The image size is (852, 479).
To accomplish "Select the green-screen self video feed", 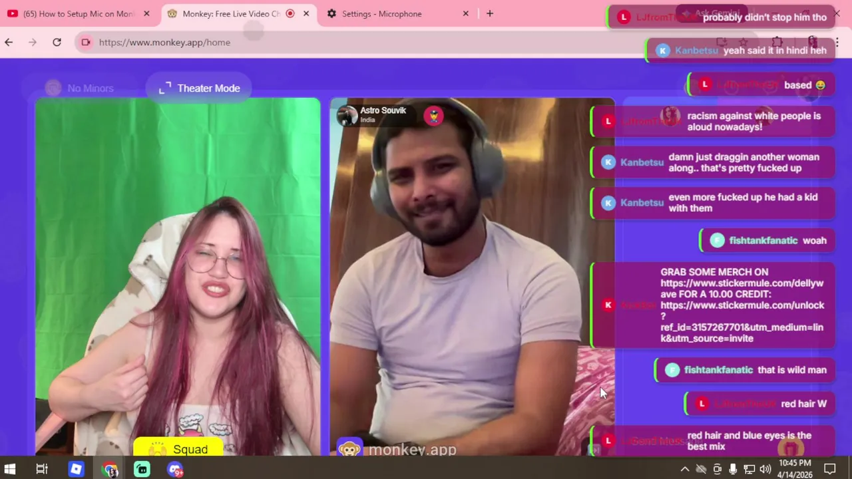I will 178,277.
